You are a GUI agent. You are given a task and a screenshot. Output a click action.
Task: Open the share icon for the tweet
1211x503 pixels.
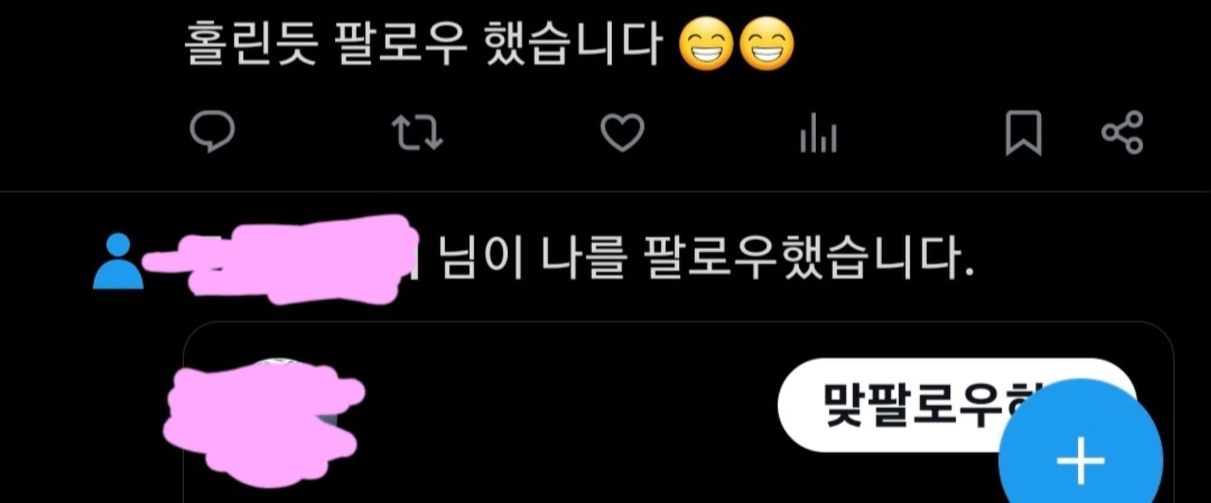pos(1122,133)
